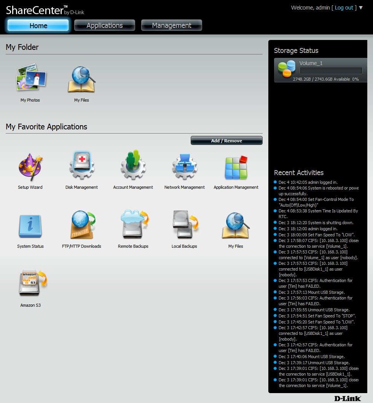373x403 pixels.
Task: Open Remote Backups icon
Action: pyautogui.click(x=134, y=224)
